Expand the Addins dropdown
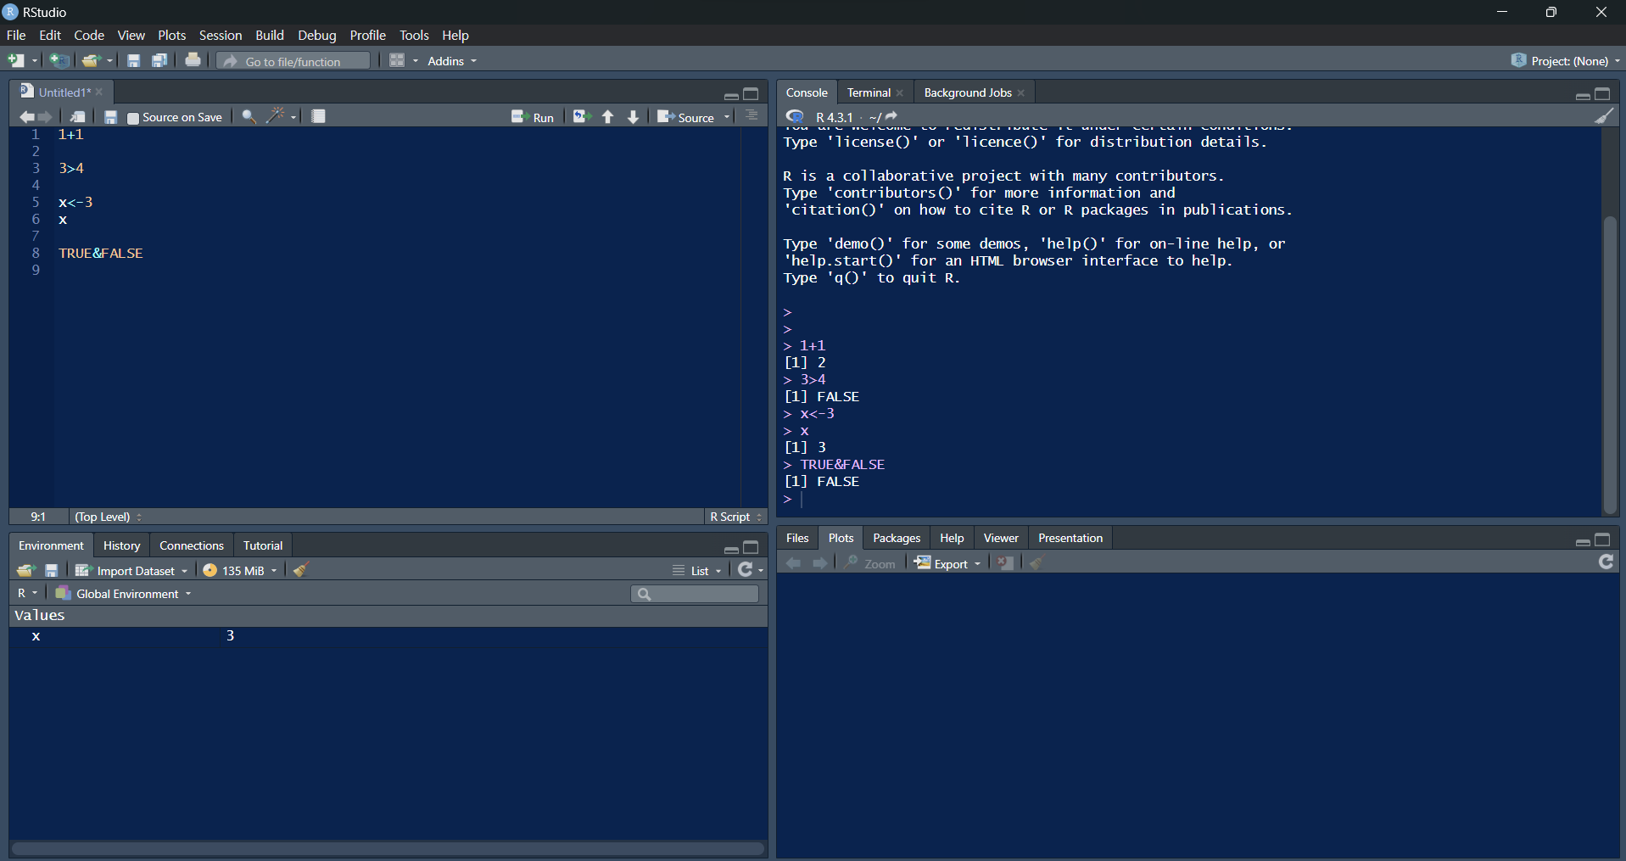 point(452,61)
